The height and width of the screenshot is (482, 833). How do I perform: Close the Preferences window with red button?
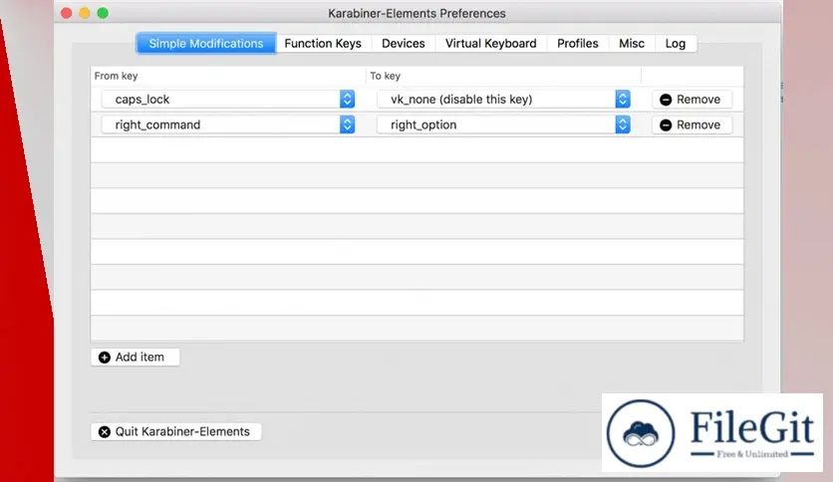[67, 13]
